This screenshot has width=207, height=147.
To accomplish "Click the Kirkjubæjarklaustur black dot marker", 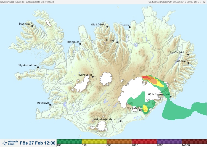I will (121, 121).
